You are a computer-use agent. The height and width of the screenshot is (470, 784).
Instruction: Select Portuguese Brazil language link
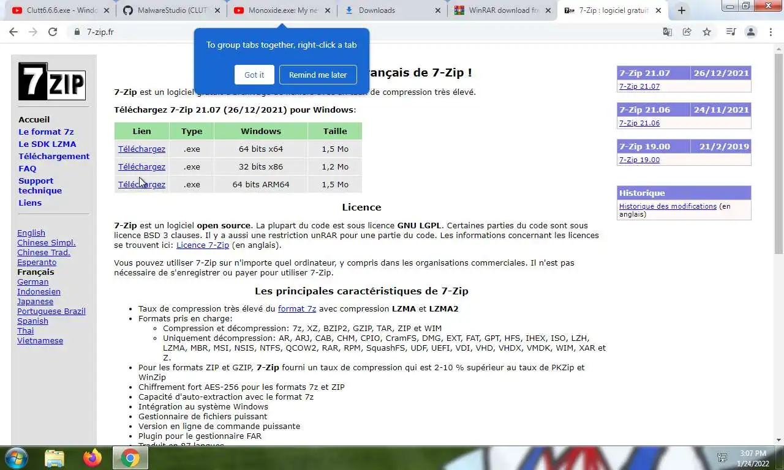point(51,311)
